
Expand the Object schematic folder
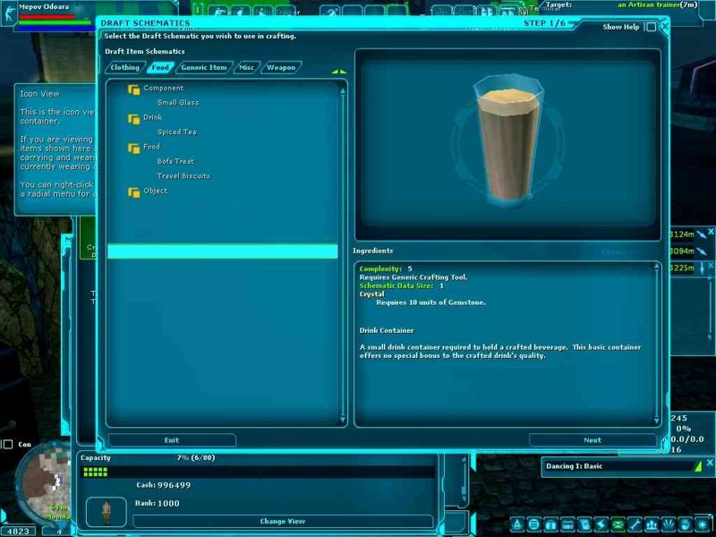click(133, 192)
